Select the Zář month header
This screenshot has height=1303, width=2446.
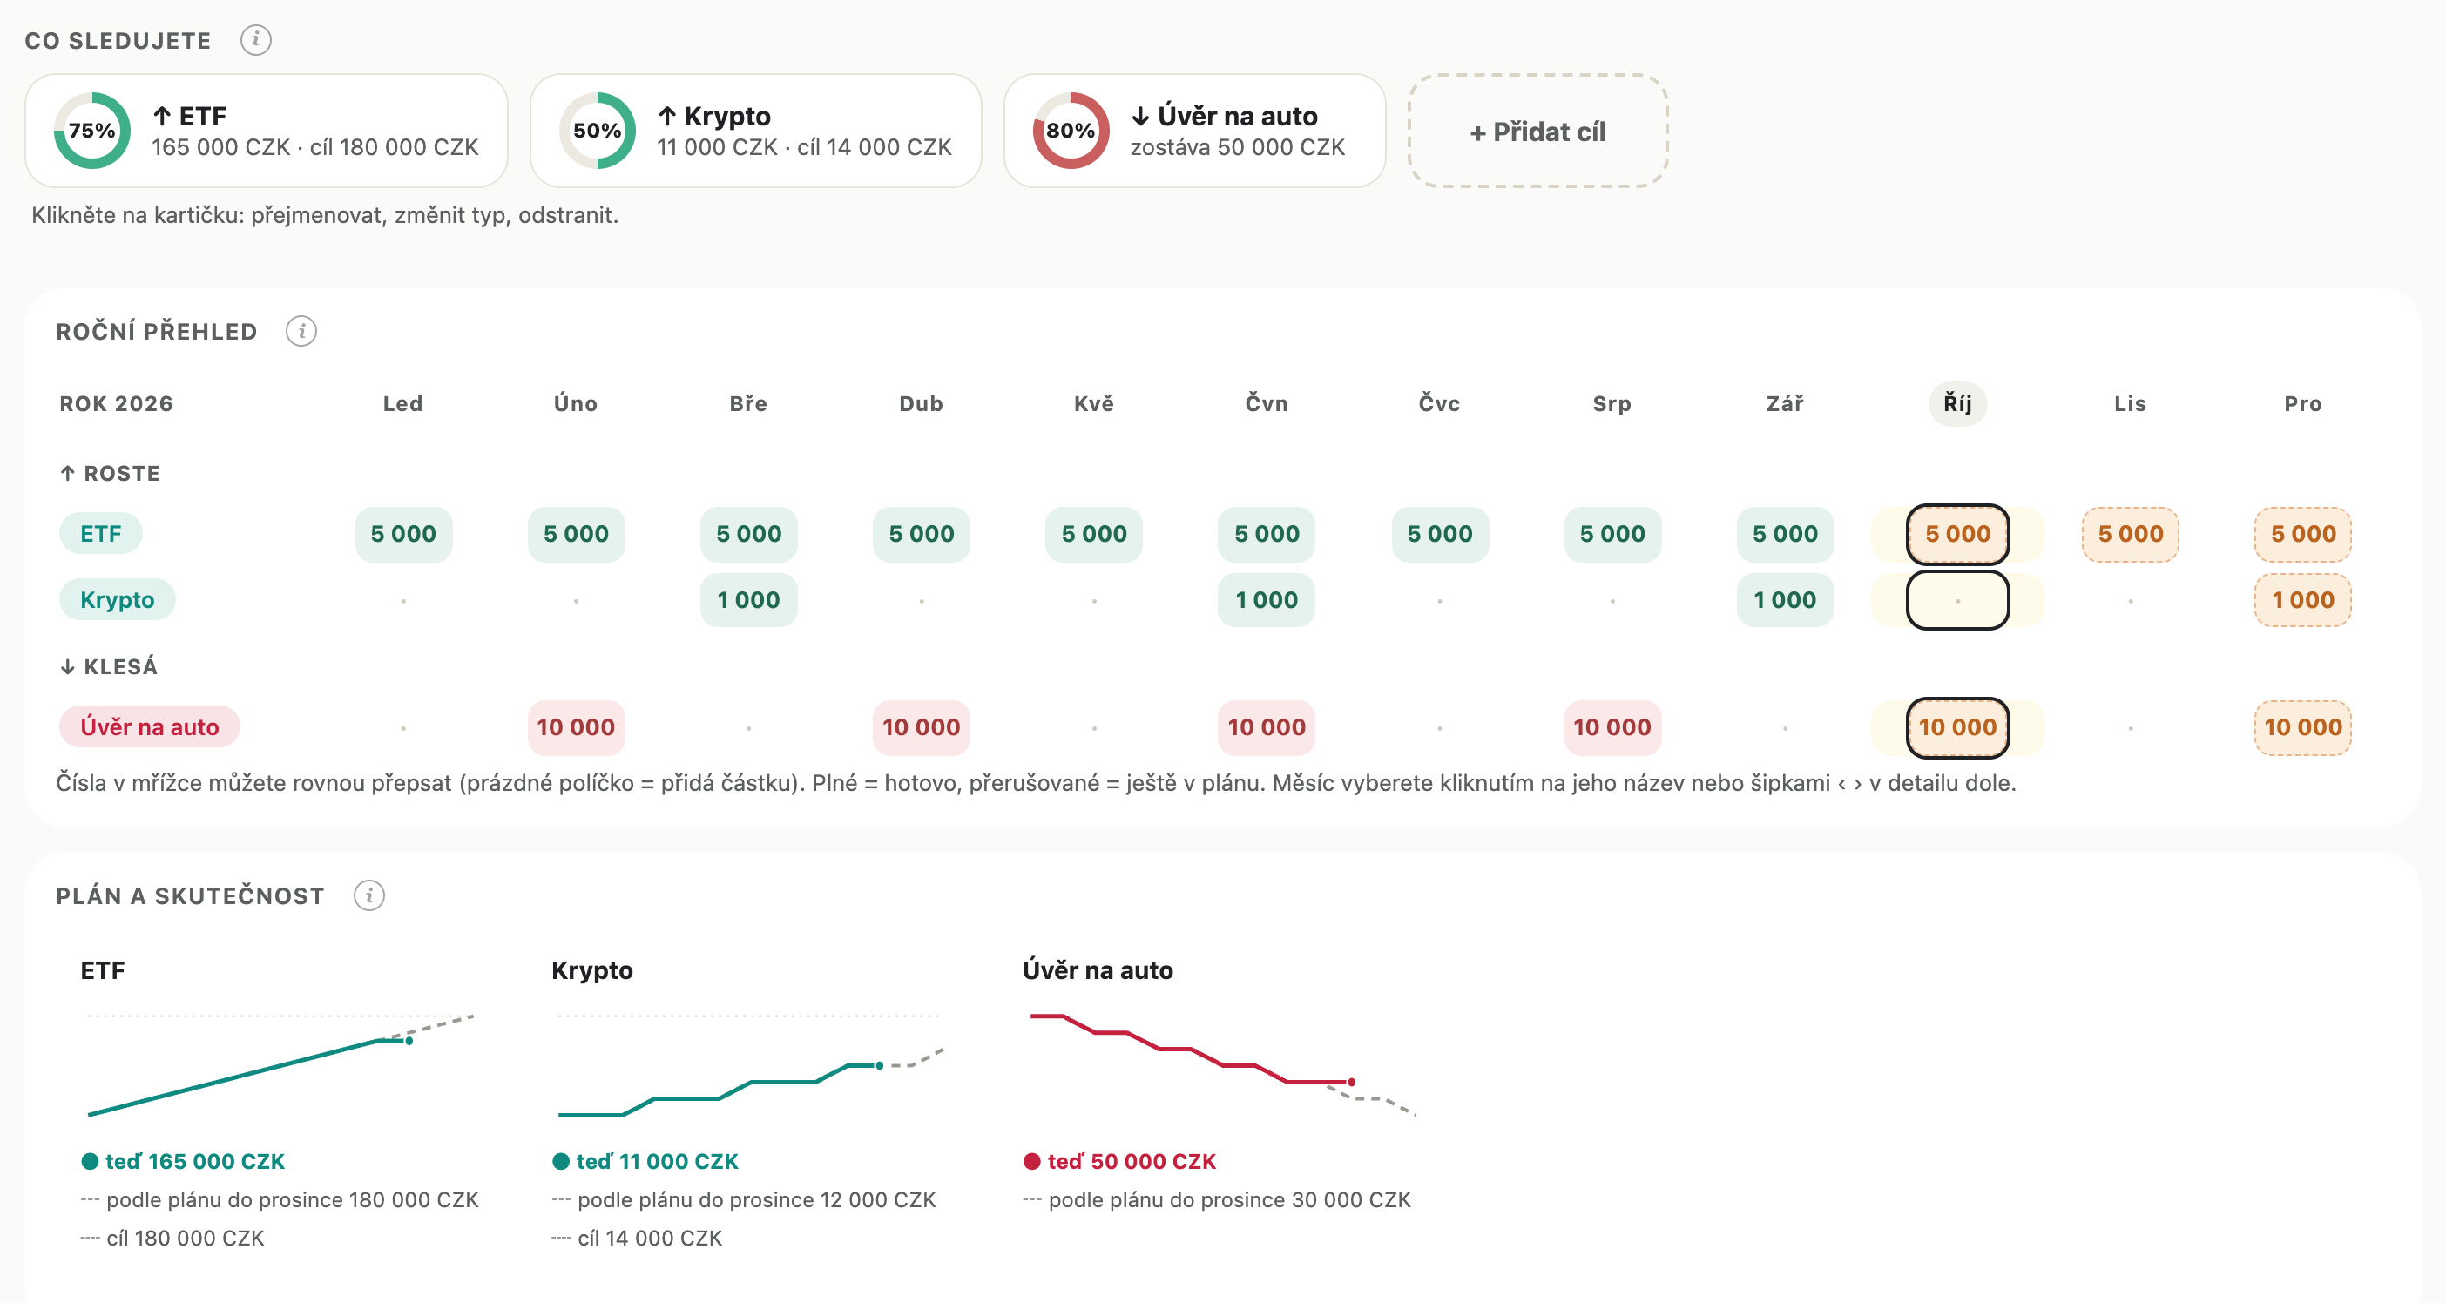point(1785,403)
